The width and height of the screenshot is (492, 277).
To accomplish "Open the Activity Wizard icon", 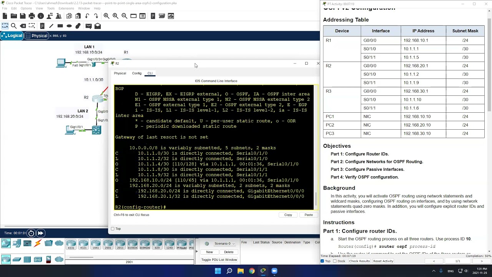I will [x=59, y=16].
